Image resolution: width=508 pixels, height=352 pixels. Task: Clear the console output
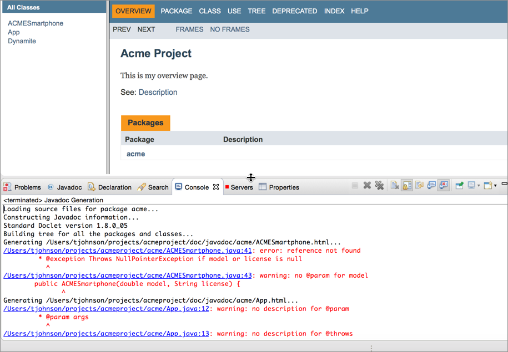tap(395, 186)
